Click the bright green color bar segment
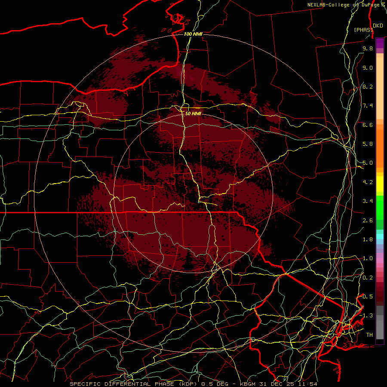Image resolution: width=387 pixels, height=387 pixels. pyautogui.click(x=380, y=208)
